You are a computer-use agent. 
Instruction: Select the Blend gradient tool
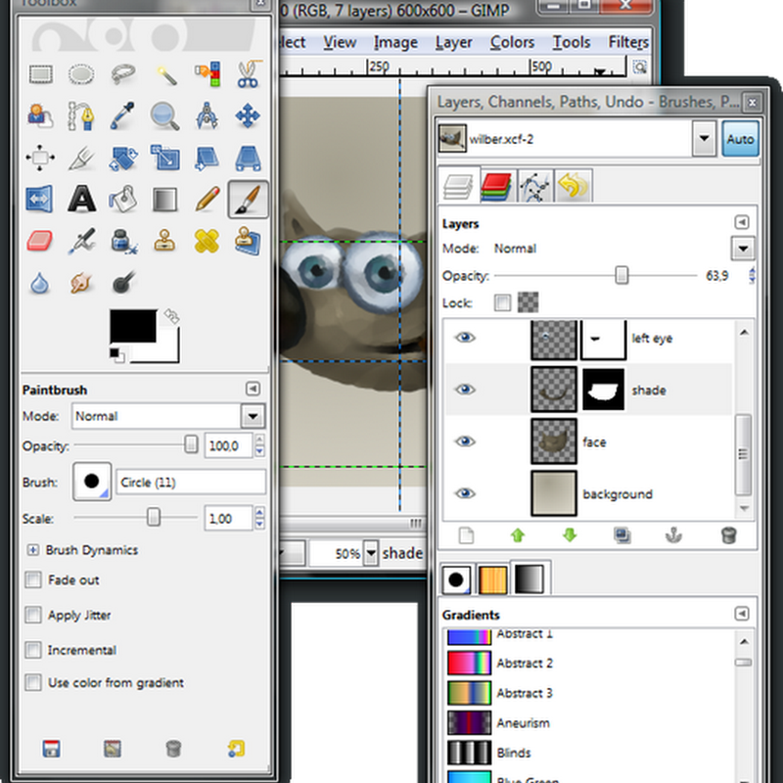(165, 200)
